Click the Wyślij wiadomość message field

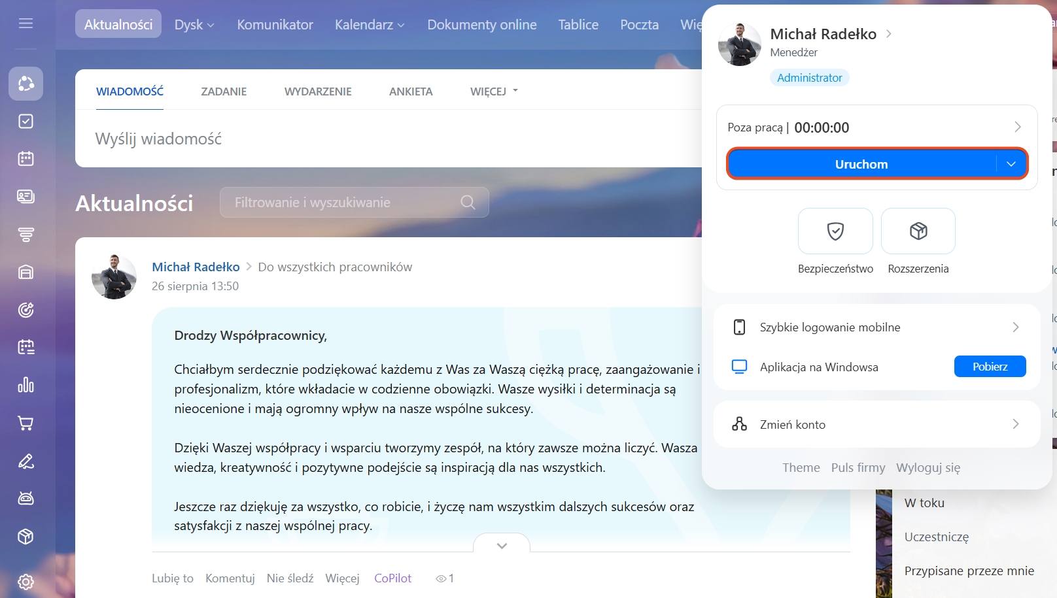coord(392,139)
